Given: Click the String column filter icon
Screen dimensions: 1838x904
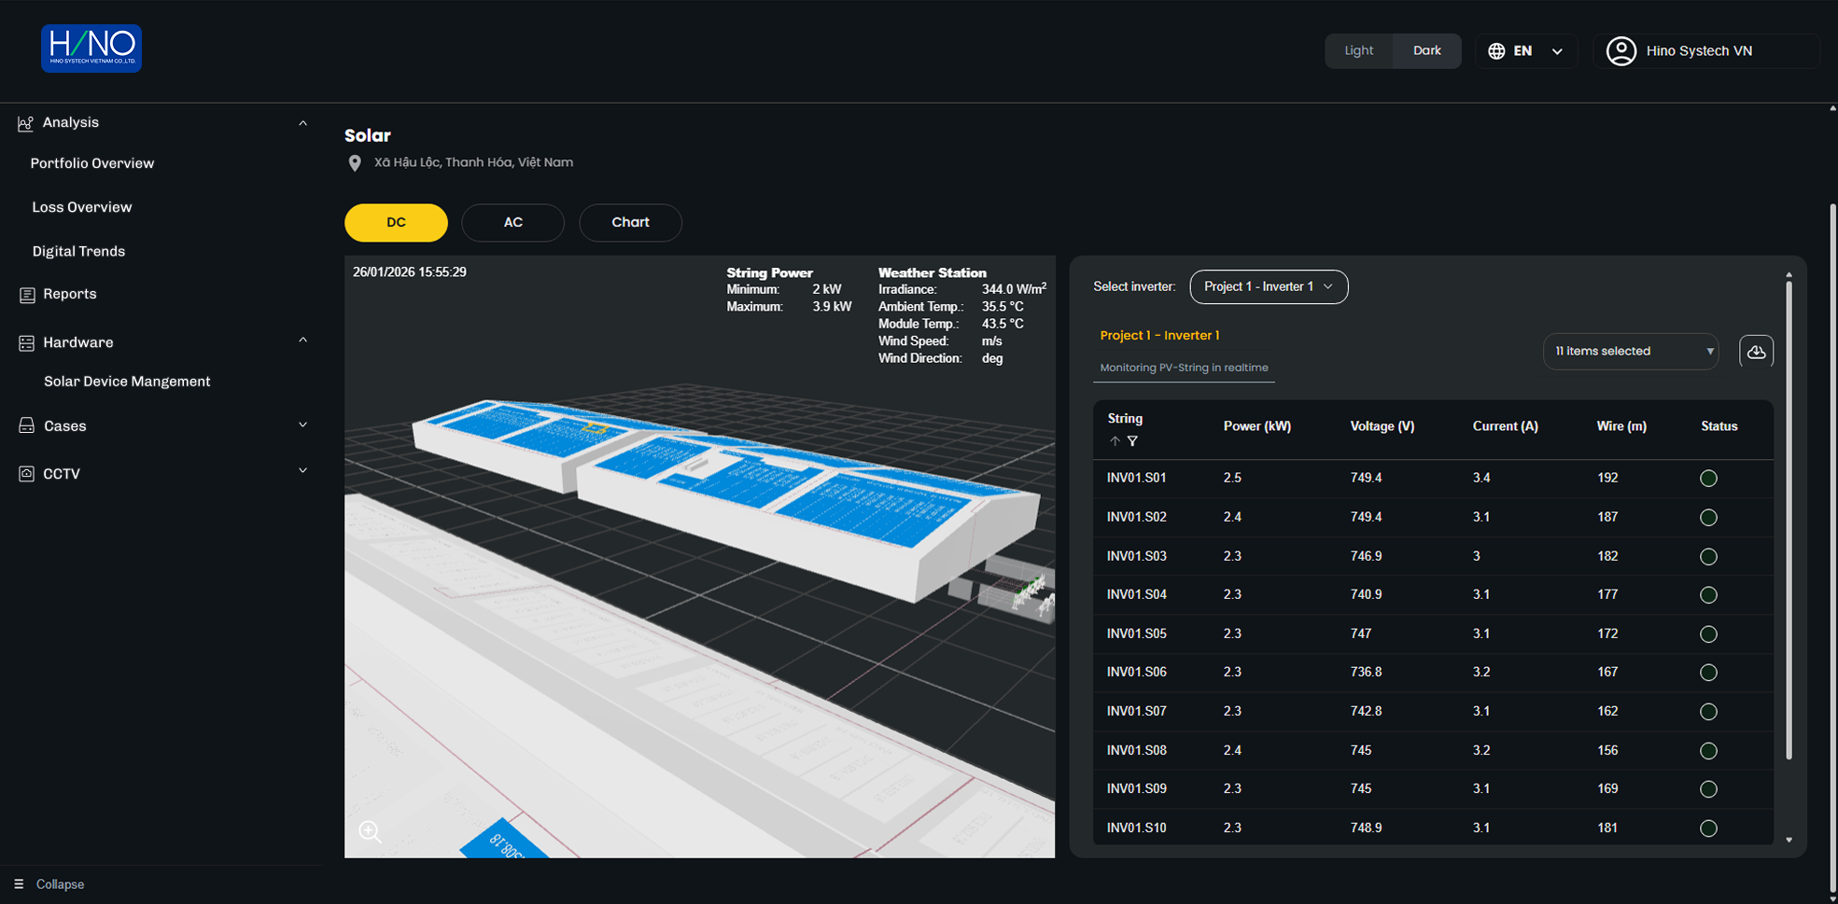Looking at the screenshot, I should 1132,441.
